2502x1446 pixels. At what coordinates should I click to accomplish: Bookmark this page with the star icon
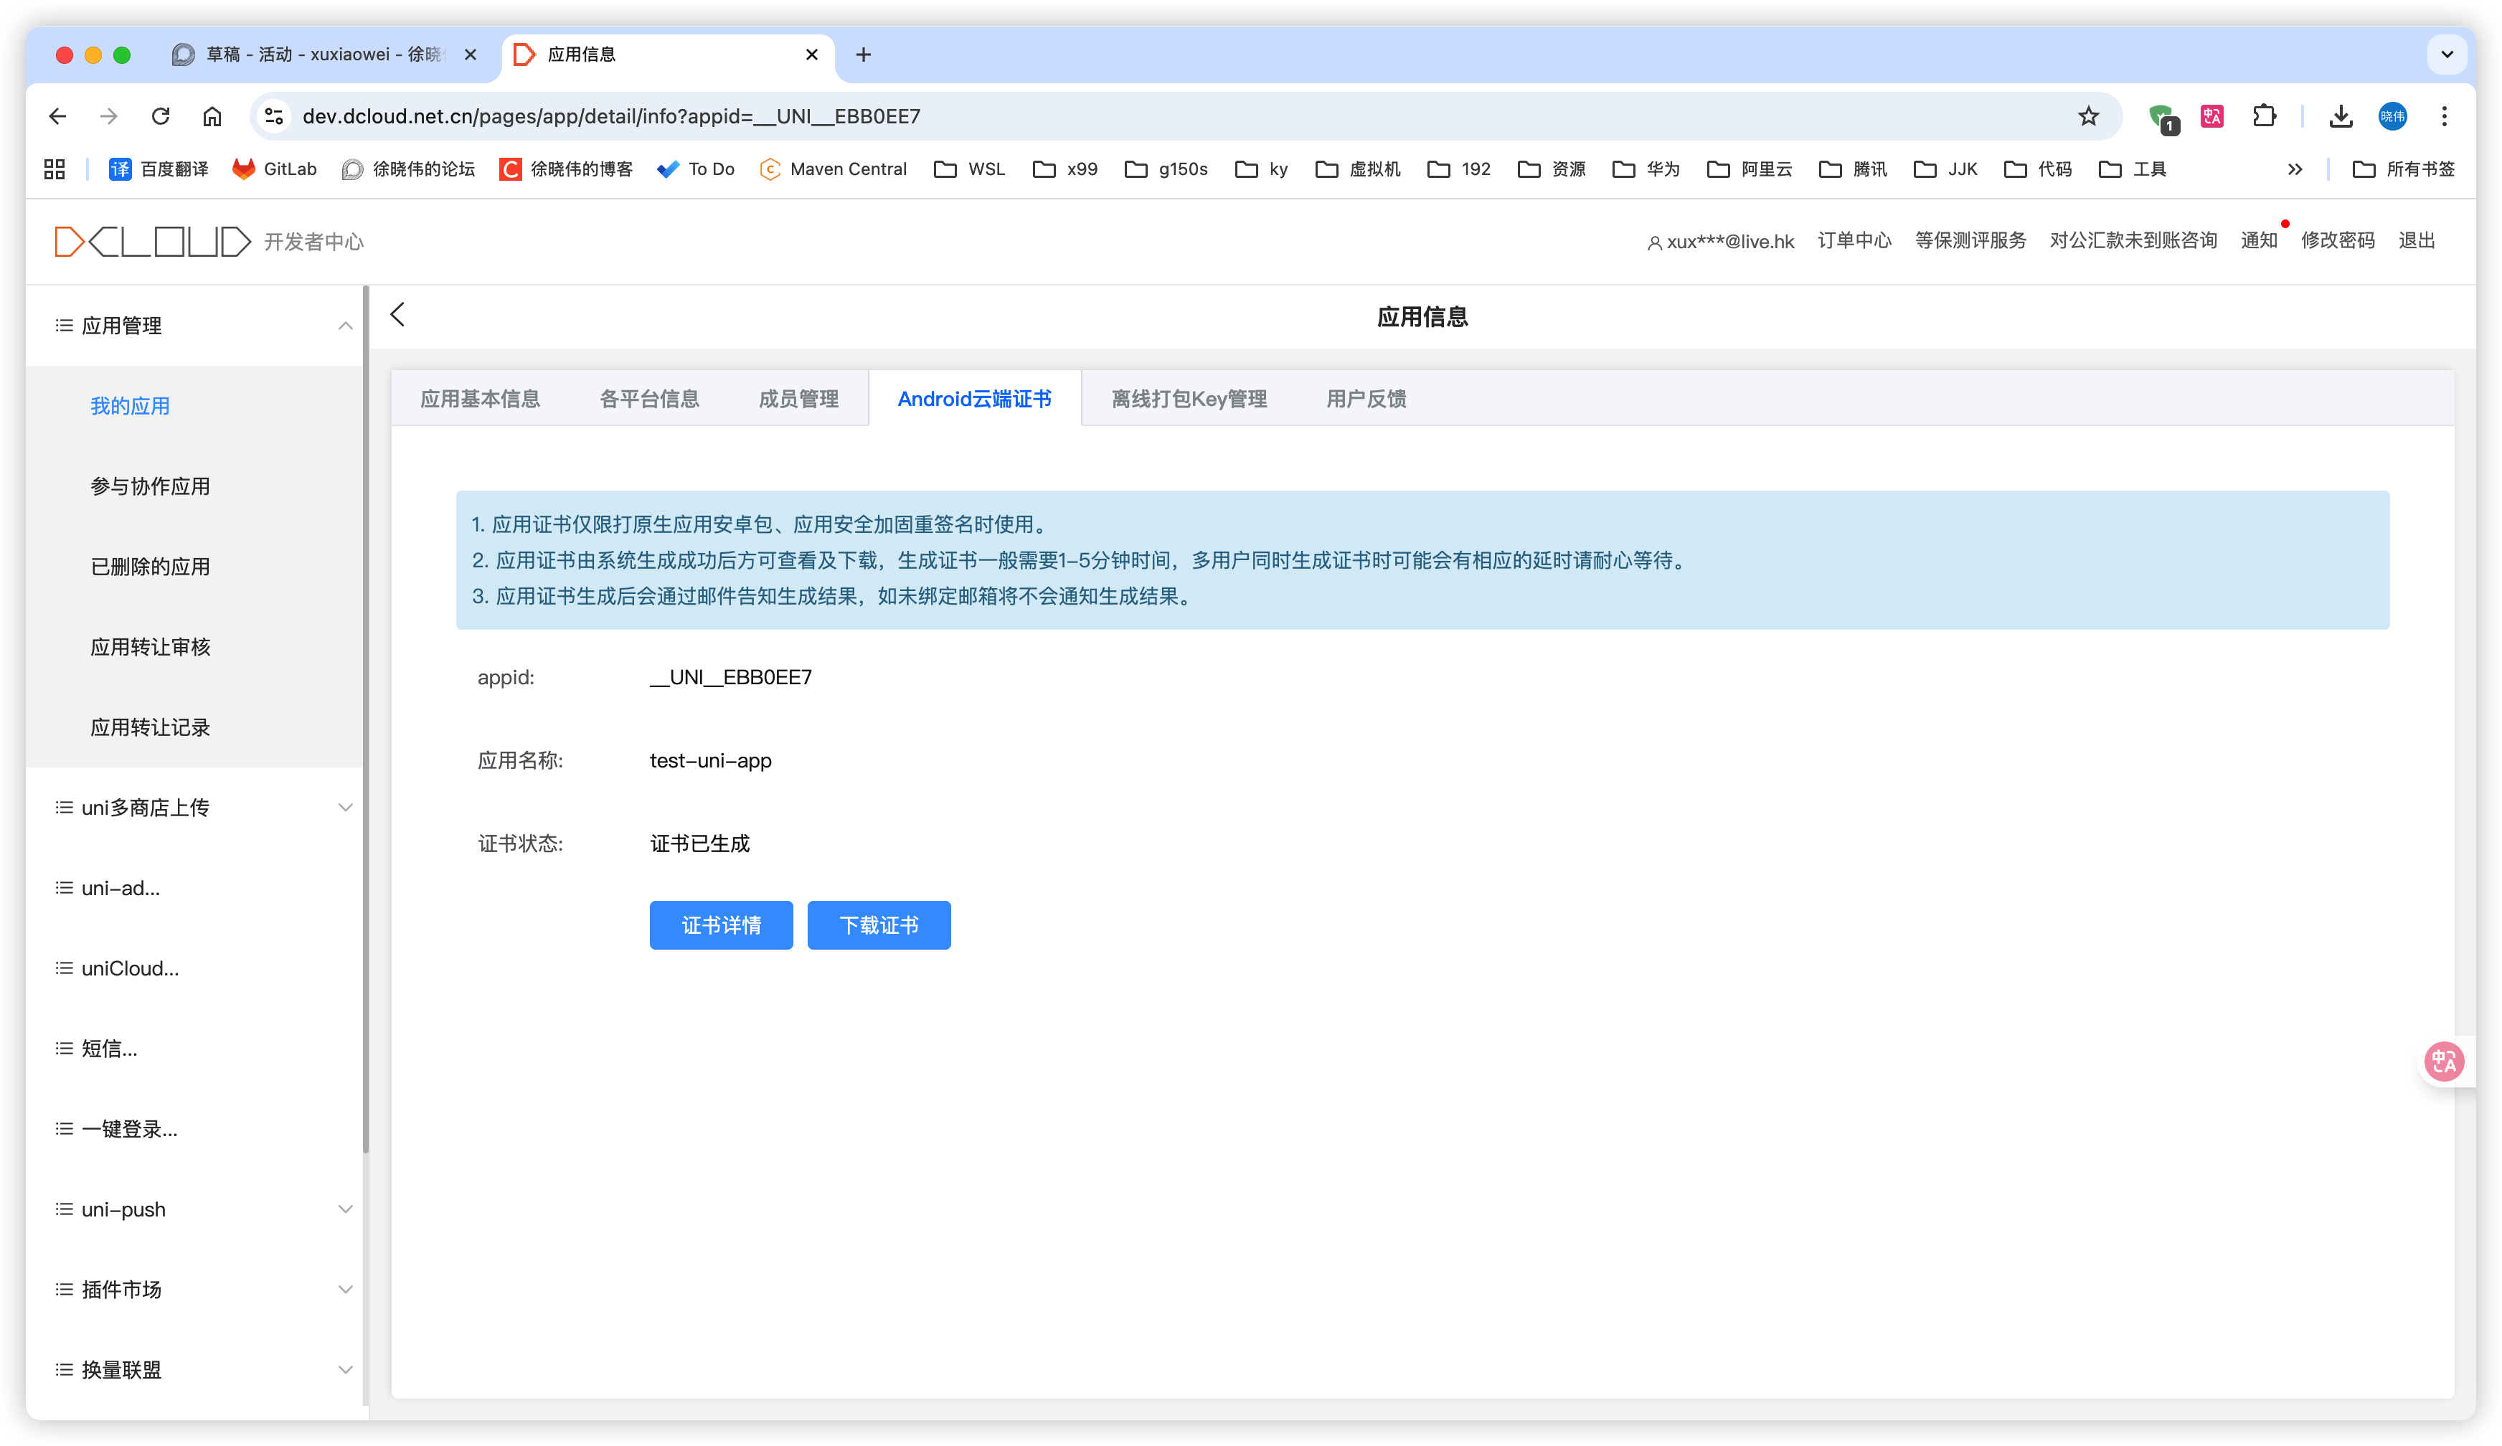2088,116
